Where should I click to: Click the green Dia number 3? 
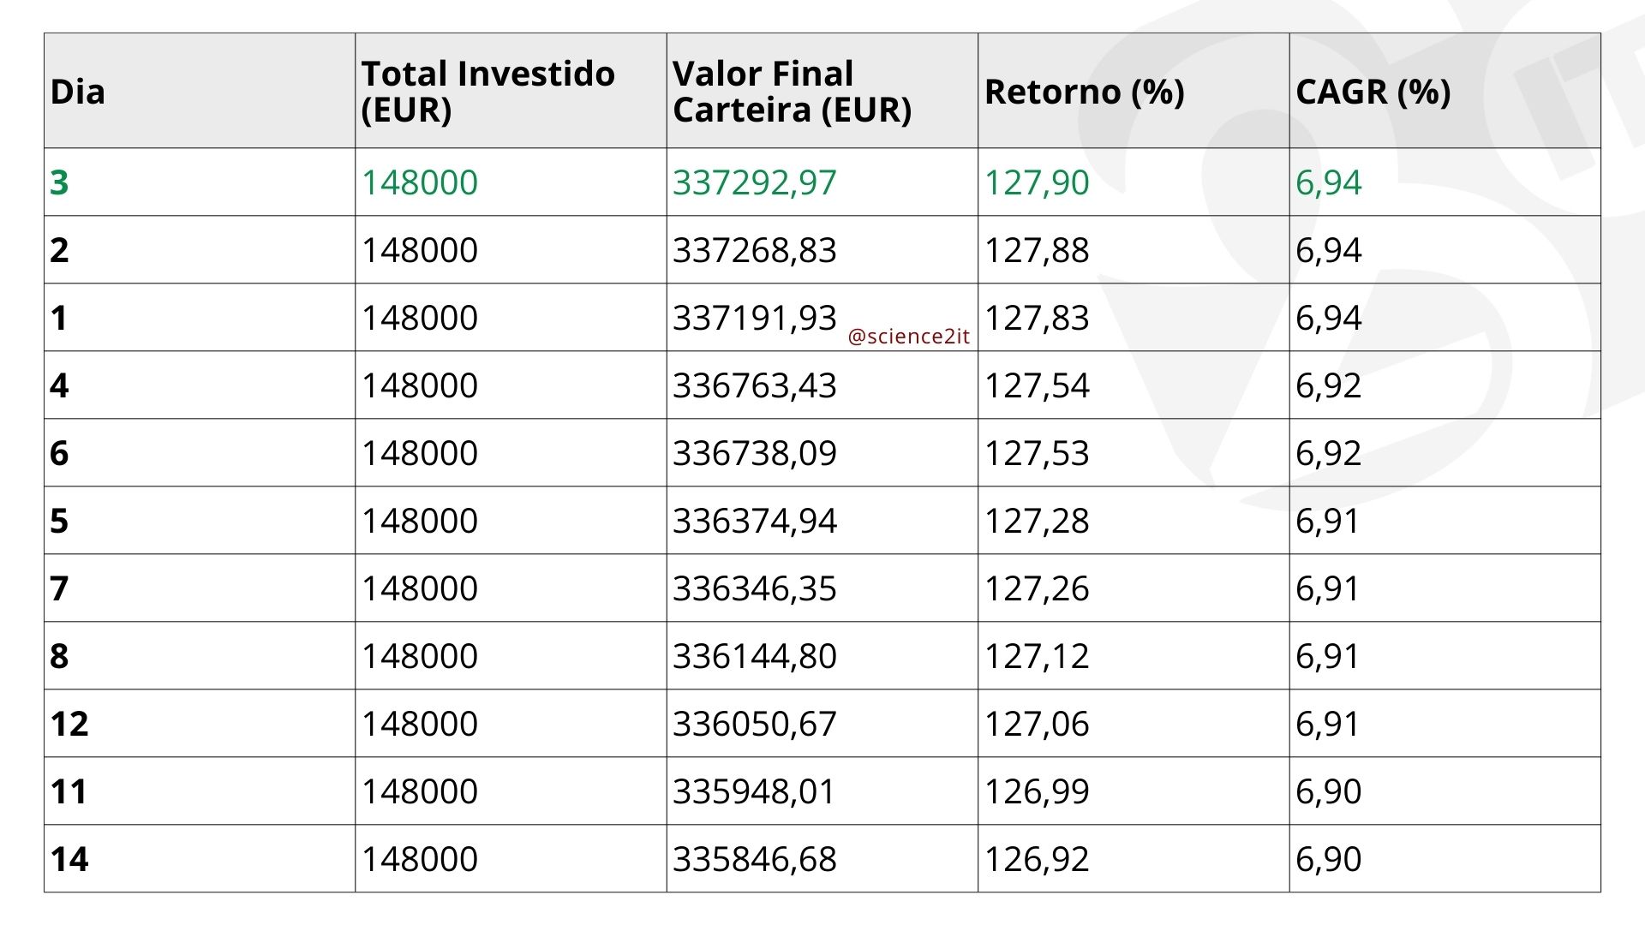pyautogui.click(x=59, y=182)
